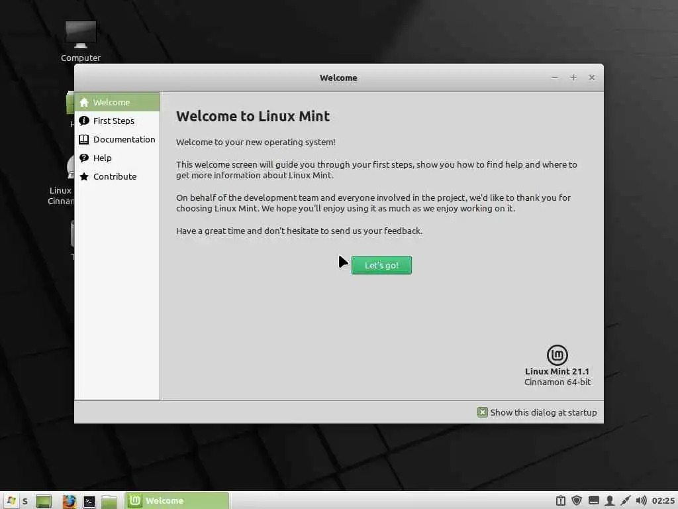678x509 pixels.
Task: Open the First Steps section
Action: (x=117, y=121)
